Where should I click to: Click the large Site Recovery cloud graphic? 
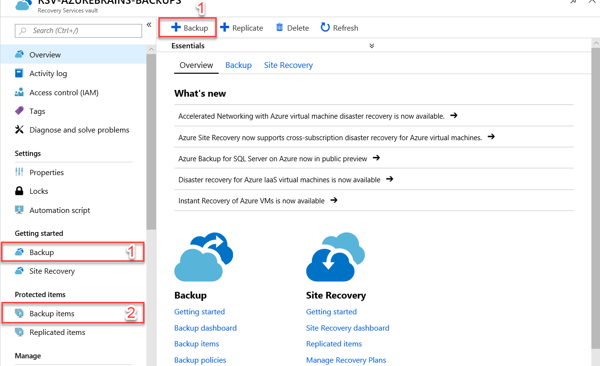click(335, 257)
